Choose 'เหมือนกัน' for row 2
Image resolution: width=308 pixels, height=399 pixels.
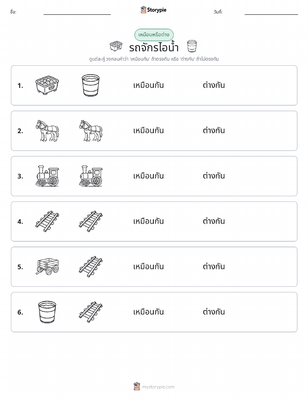[x=149, y=131]
